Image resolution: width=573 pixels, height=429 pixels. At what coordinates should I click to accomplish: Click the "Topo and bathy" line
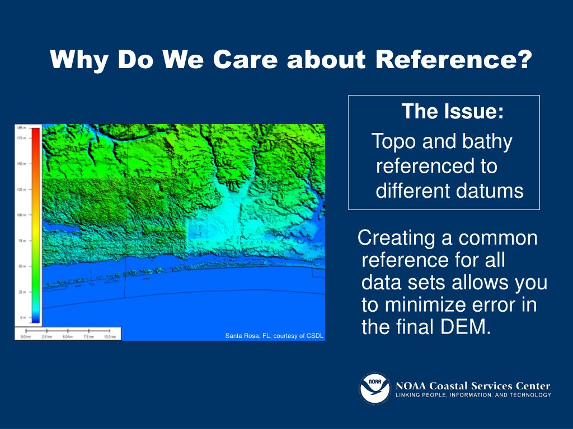point(442,141)
